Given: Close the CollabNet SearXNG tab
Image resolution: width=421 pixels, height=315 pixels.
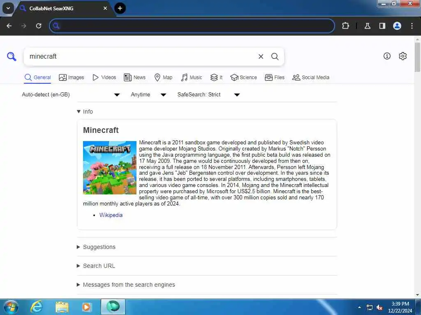Looking at the screenshot, I should pos(105,8).
